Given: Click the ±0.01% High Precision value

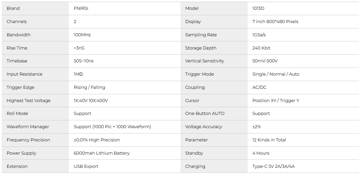Looking at the screenshot, I should [97, 140].
